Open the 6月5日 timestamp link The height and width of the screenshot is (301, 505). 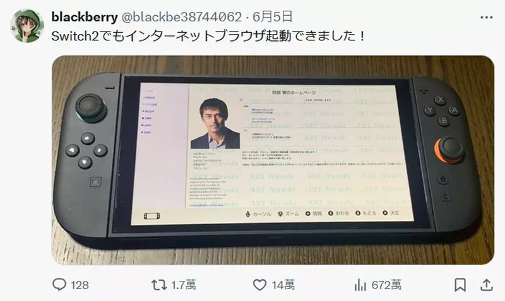[273, 17]
